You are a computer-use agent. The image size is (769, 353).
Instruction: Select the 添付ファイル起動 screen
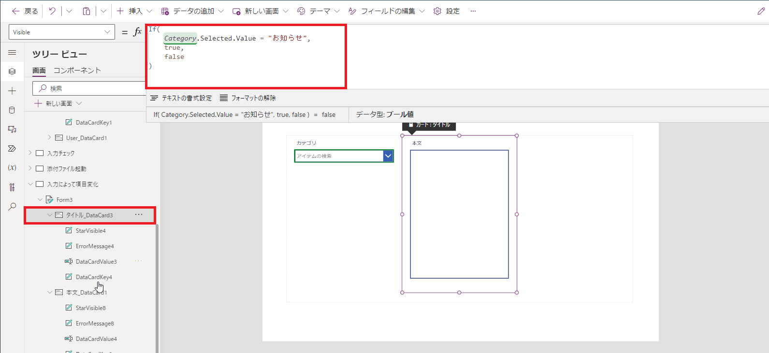tap(67, 169)
